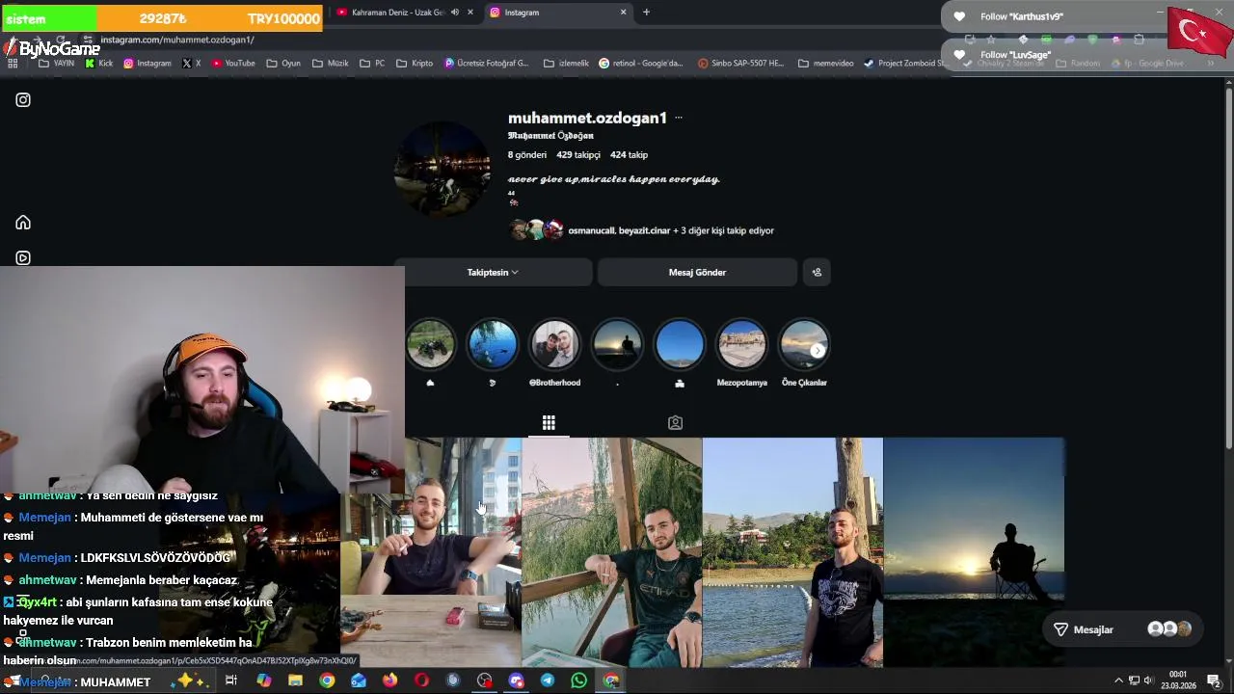View profile picture of muhammet.ozdogan1
The width and height of the screenshot is (1234, 694).
pos(443,170)
